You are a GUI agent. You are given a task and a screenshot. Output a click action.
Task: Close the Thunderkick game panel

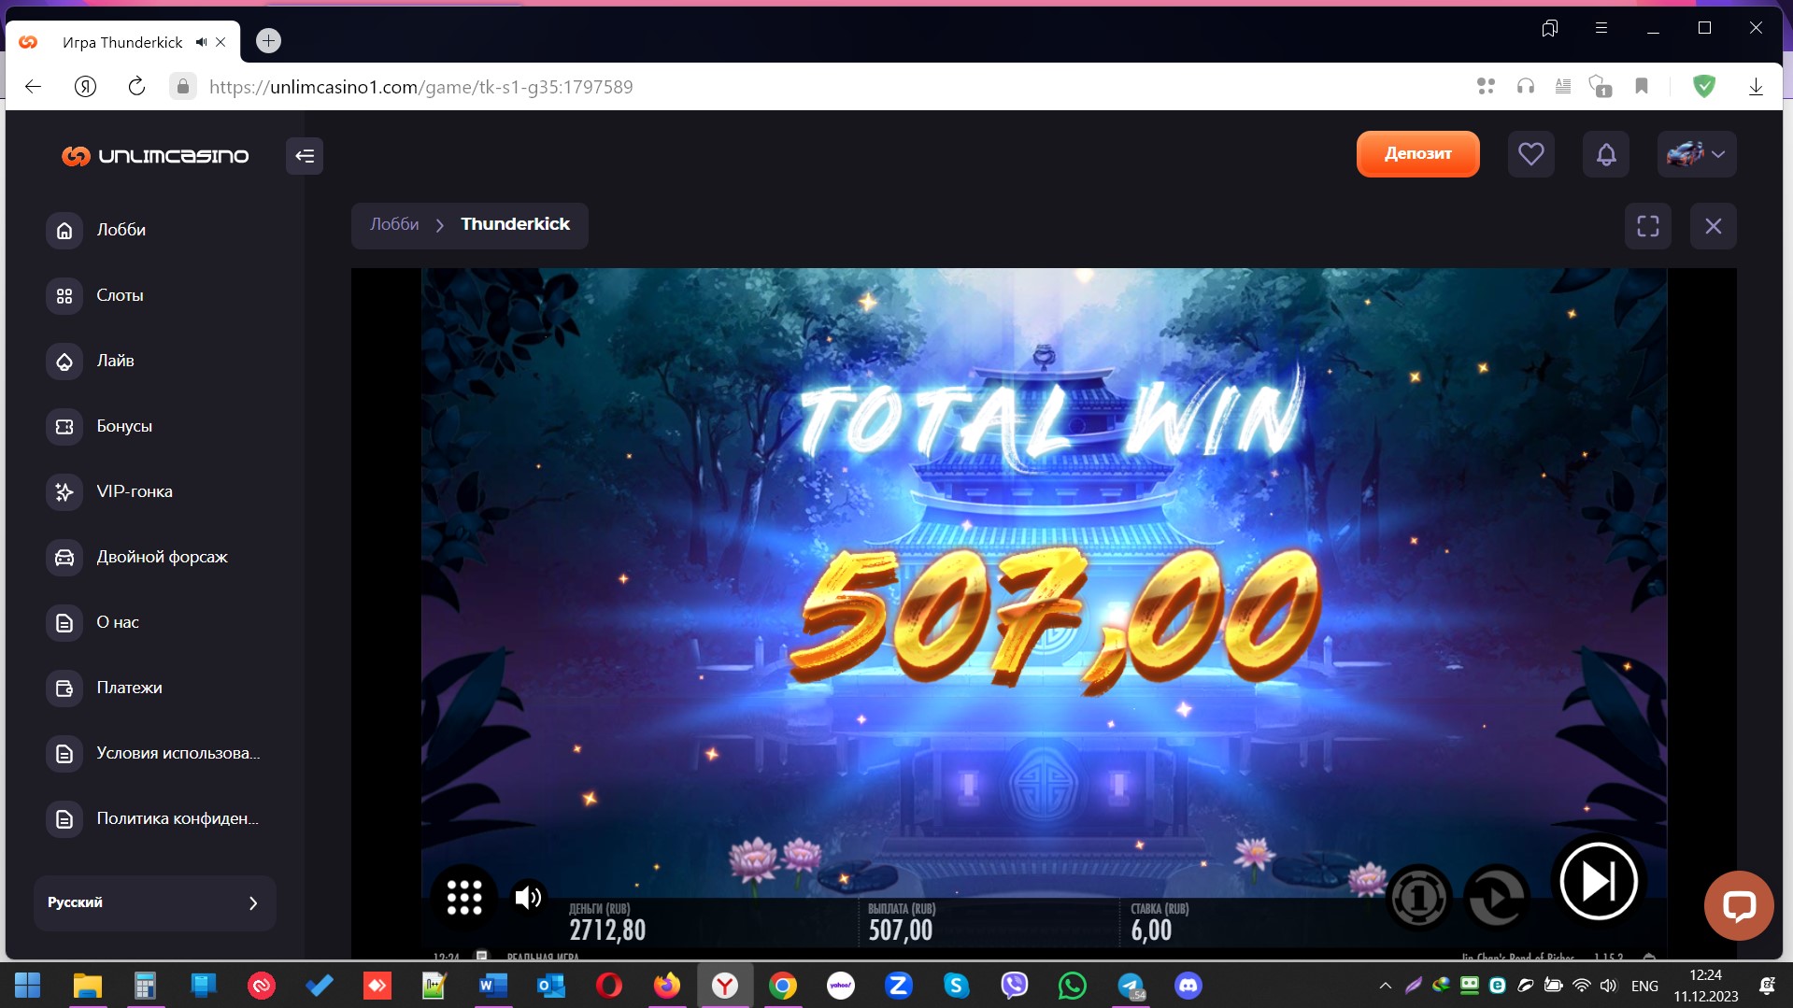coord(1714,226)
